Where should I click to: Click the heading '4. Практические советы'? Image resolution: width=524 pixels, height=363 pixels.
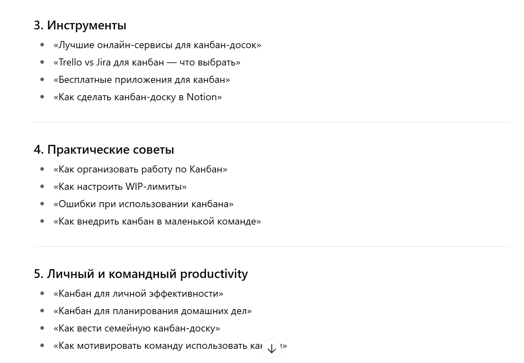click(104, 149)
